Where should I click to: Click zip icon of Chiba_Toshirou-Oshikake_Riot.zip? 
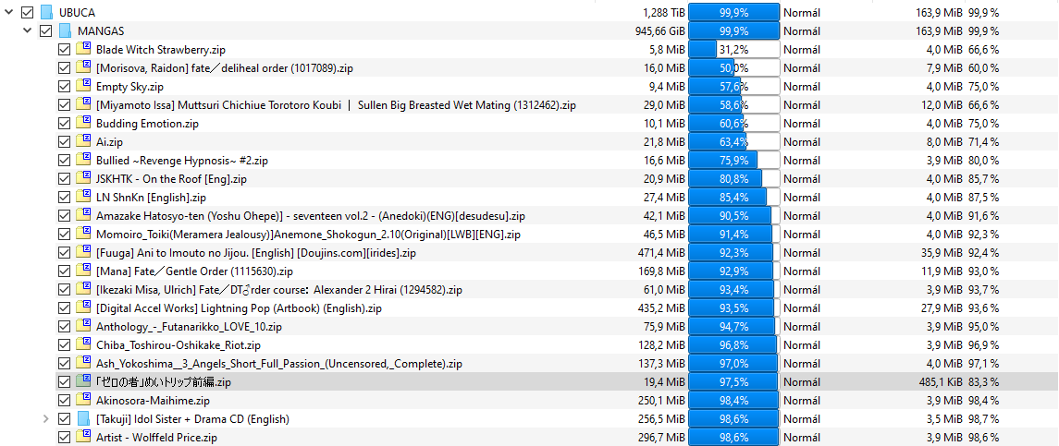83,344
